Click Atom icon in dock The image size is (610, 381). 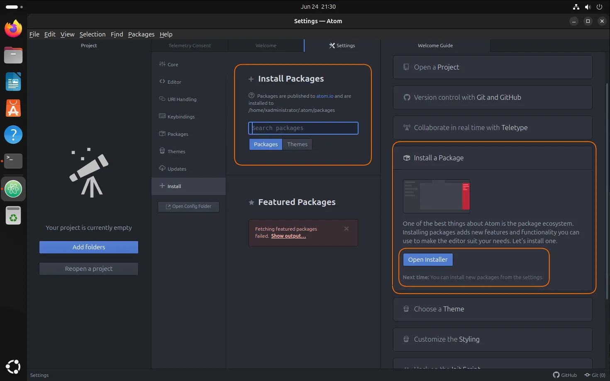click(x=13, y=189)
